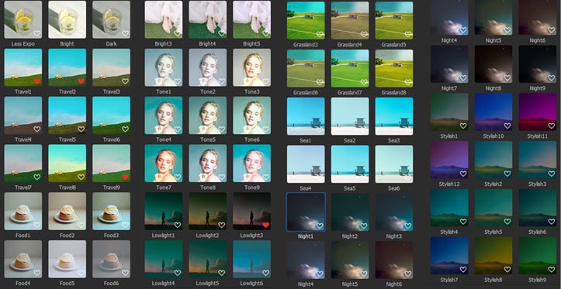Select the Sea6 thumbnail
561x289 pixels.
[394, 164]
